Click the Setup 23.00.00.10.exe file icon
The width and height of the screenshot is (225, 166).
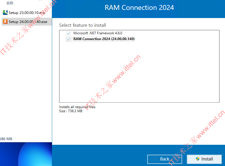click(5, 13)
